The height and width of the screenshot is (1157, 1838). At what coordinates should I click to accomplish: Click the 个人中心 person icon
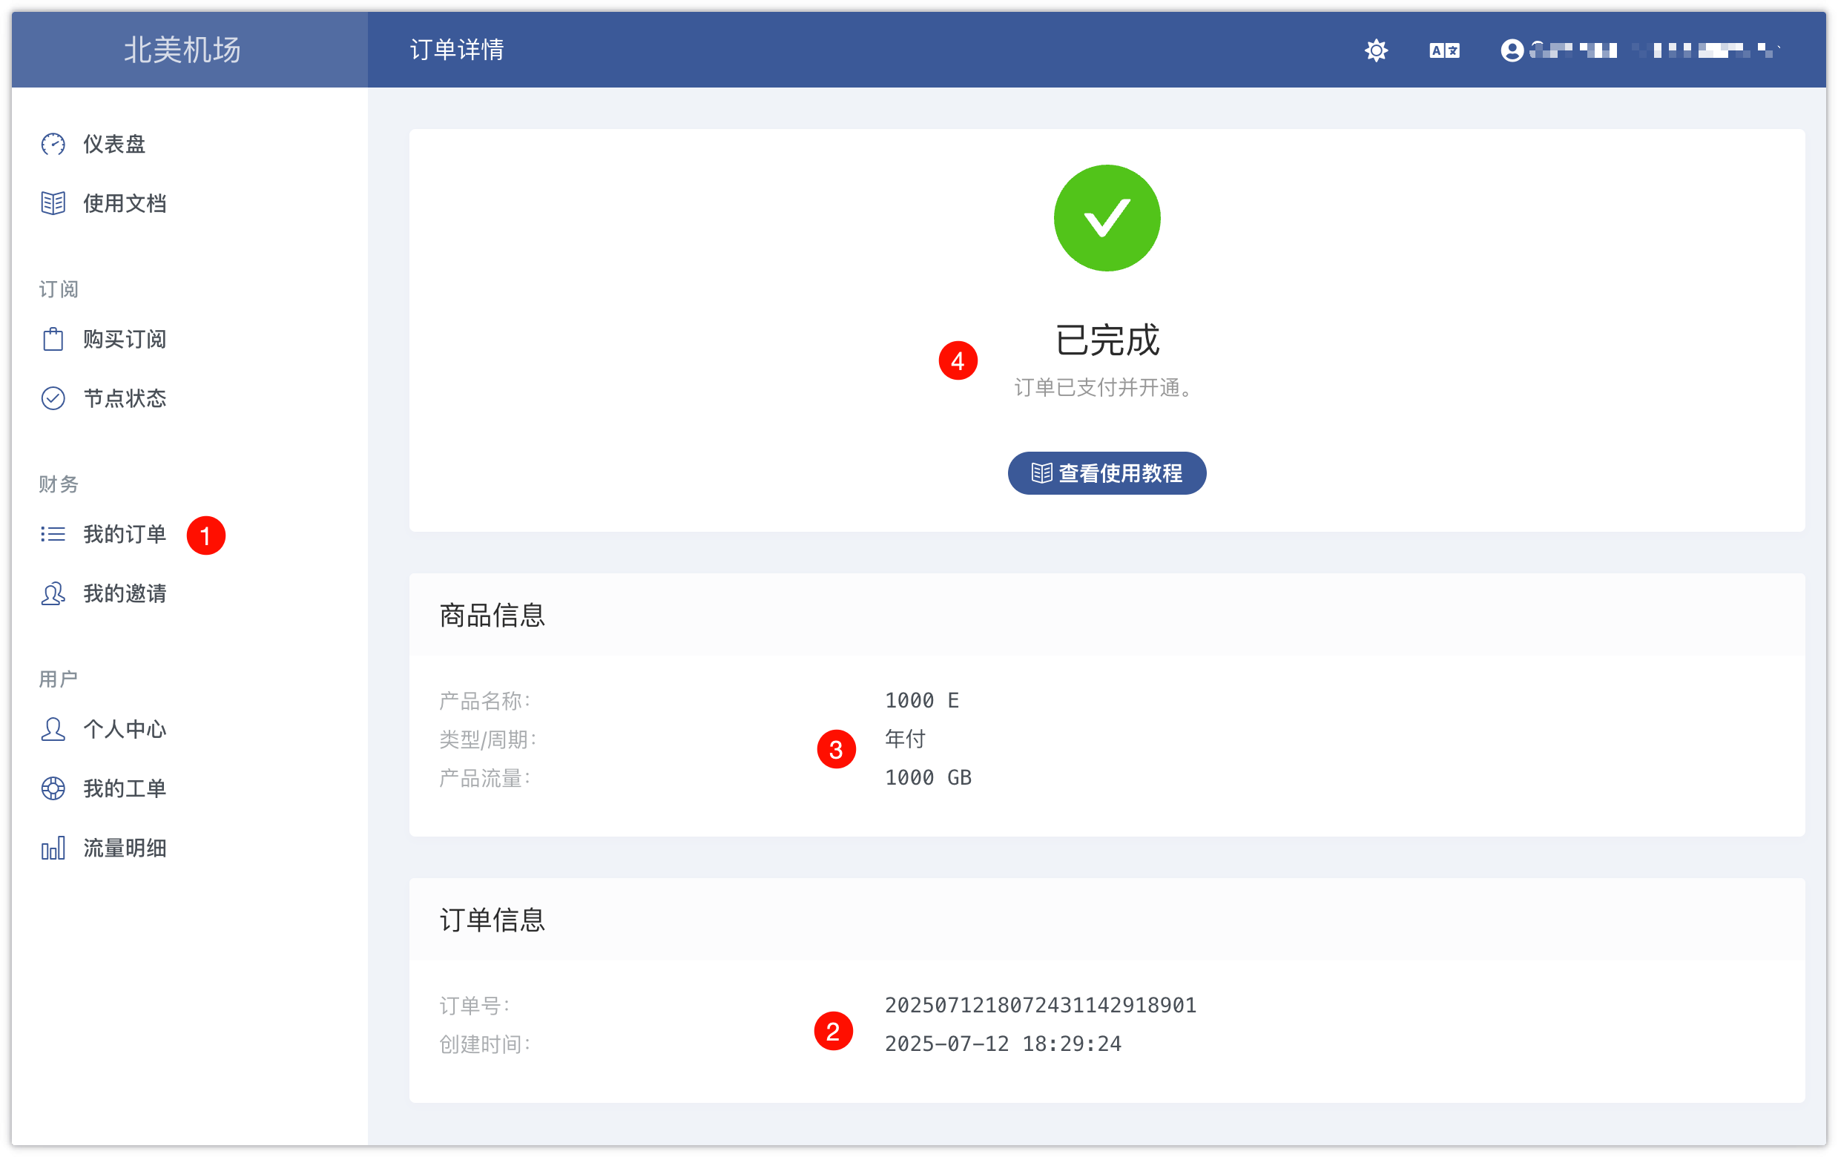(53, 730)
